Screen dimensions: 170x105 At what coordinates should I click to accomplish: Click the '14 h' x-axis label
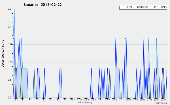(x=101, y=99)
